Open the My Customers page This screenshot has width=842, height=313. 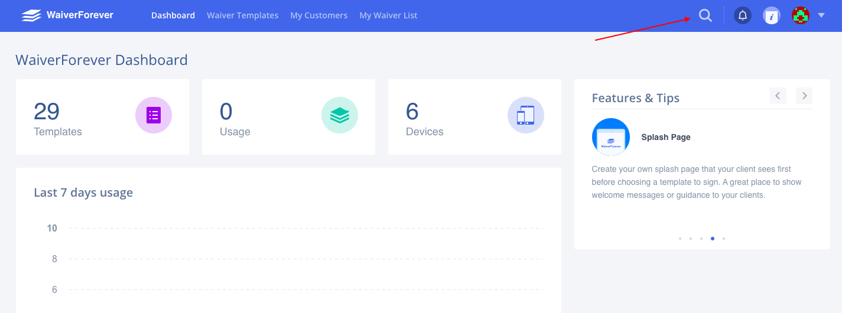[x=319, y=15]
